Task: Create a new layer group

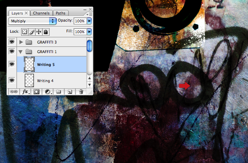Action: pyautogui.click(x=59, y=92)
